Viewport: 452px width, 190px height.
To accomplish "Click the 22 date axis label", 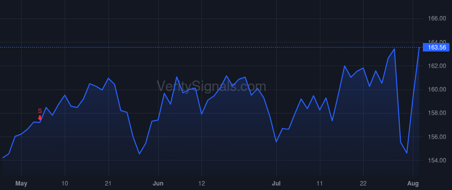I will coord(363,183).
